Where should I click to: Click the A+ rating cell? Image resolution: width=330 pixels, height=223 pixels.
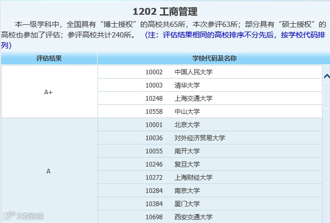(x=49, y=92)
